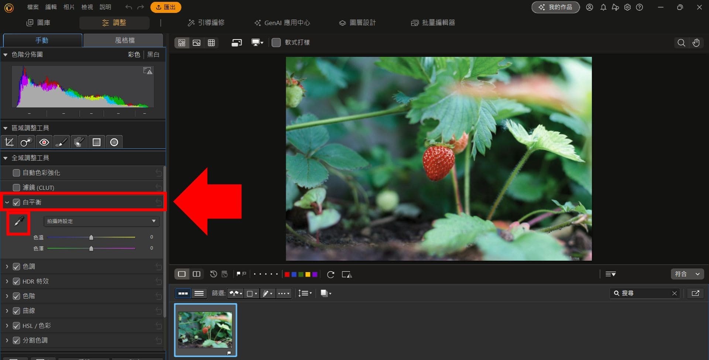
Task: Rotate the photo with the rotate icon
Action: (x=330, y=274)
